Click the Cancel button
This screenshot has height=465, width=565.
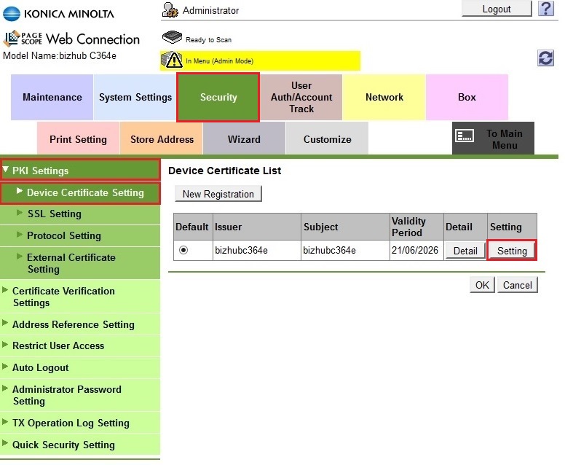tap(518, 285)
